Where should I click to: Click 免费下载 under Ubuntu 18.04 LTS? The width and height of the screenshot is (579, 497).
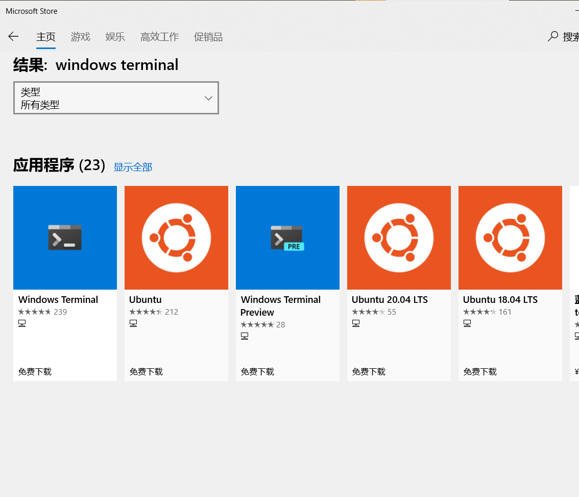click(480, 371)
